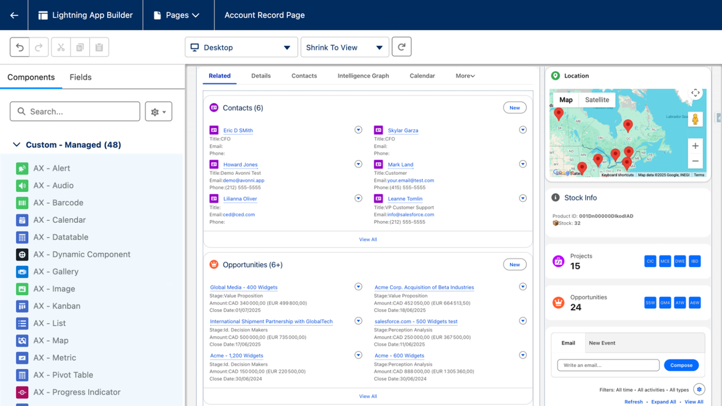Screen dimensions: 722x406
Task: Click the Undo button
Action: [x=20, y=47]
